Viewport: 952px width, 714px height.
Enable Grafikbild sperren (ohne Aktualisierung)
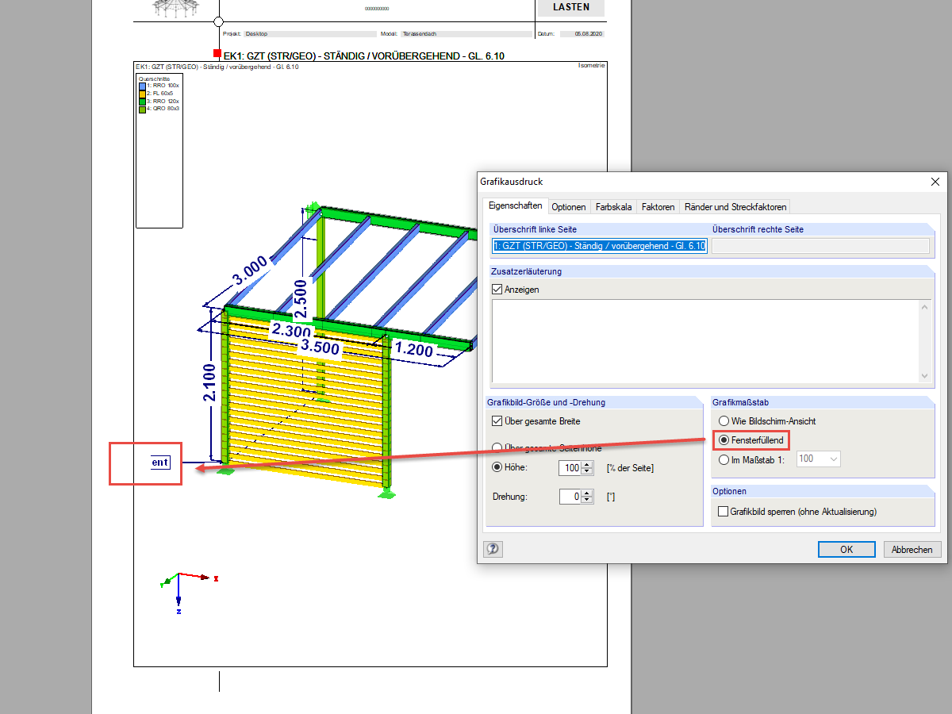(x=723, y=512)
